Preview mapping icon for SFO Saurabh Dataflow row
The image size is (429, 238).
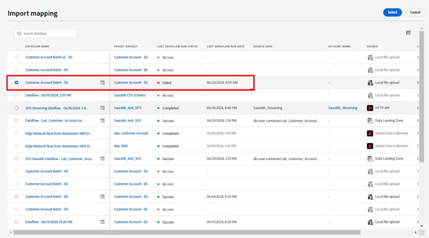coord(102,158)
